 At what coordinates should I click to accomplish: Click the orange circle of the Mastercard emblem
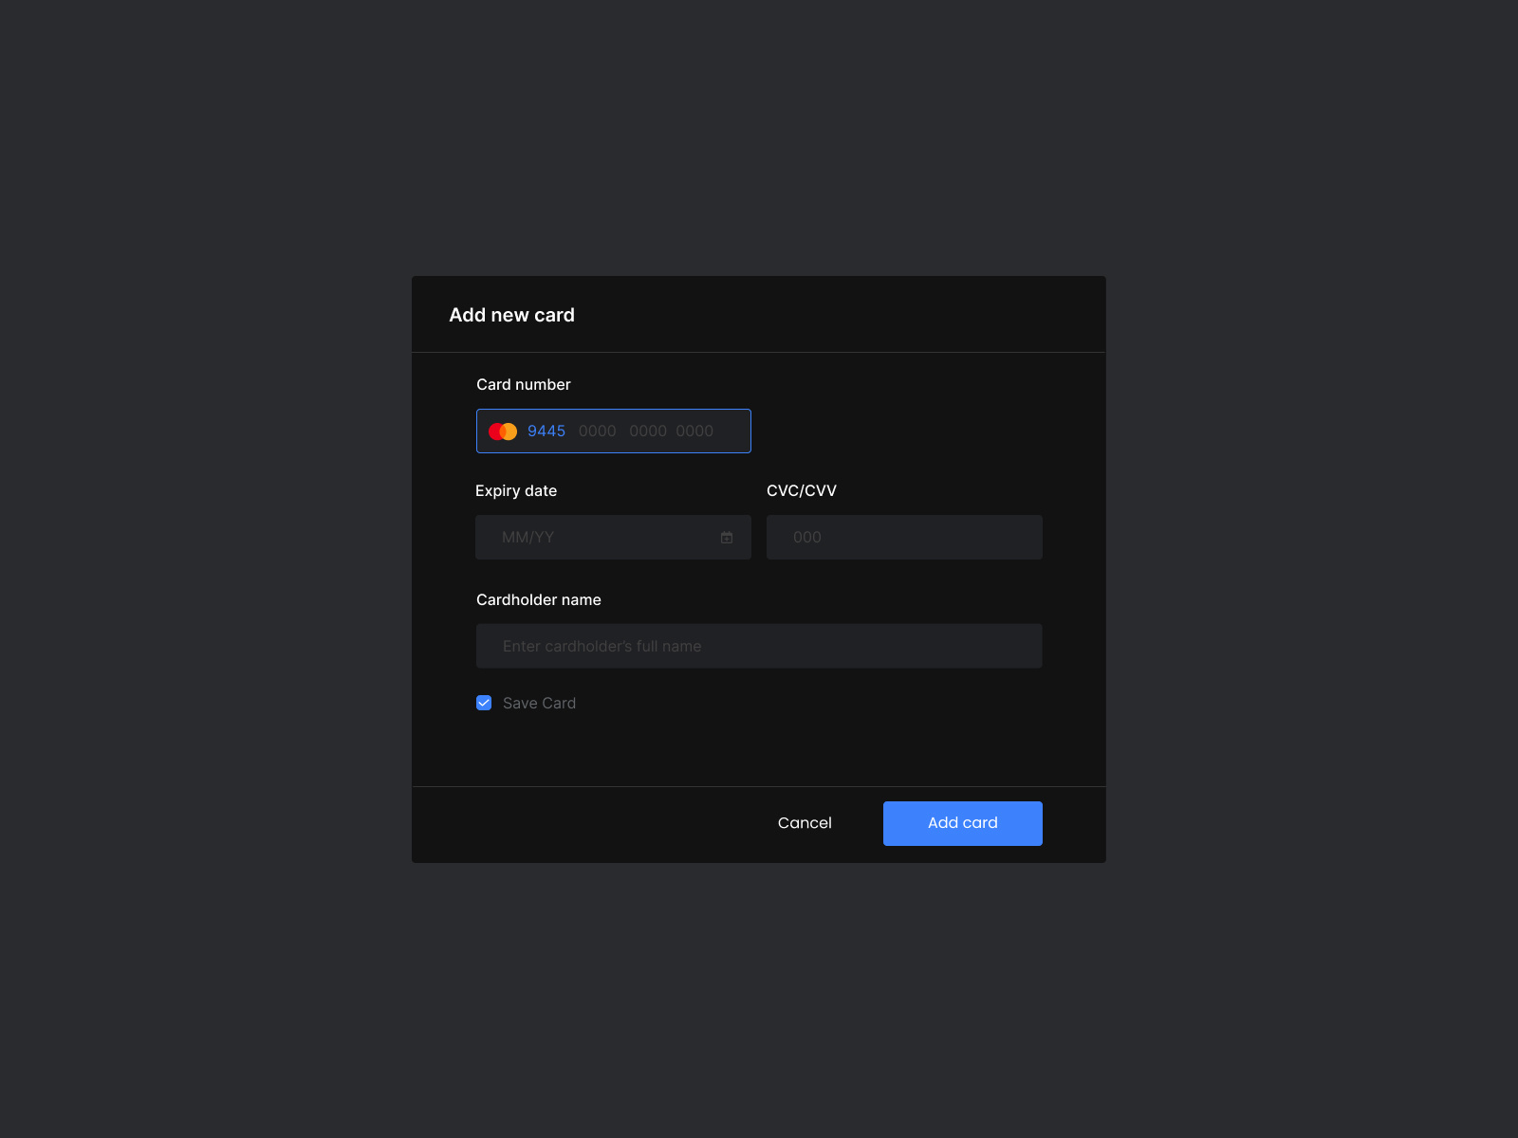point(510,431)
